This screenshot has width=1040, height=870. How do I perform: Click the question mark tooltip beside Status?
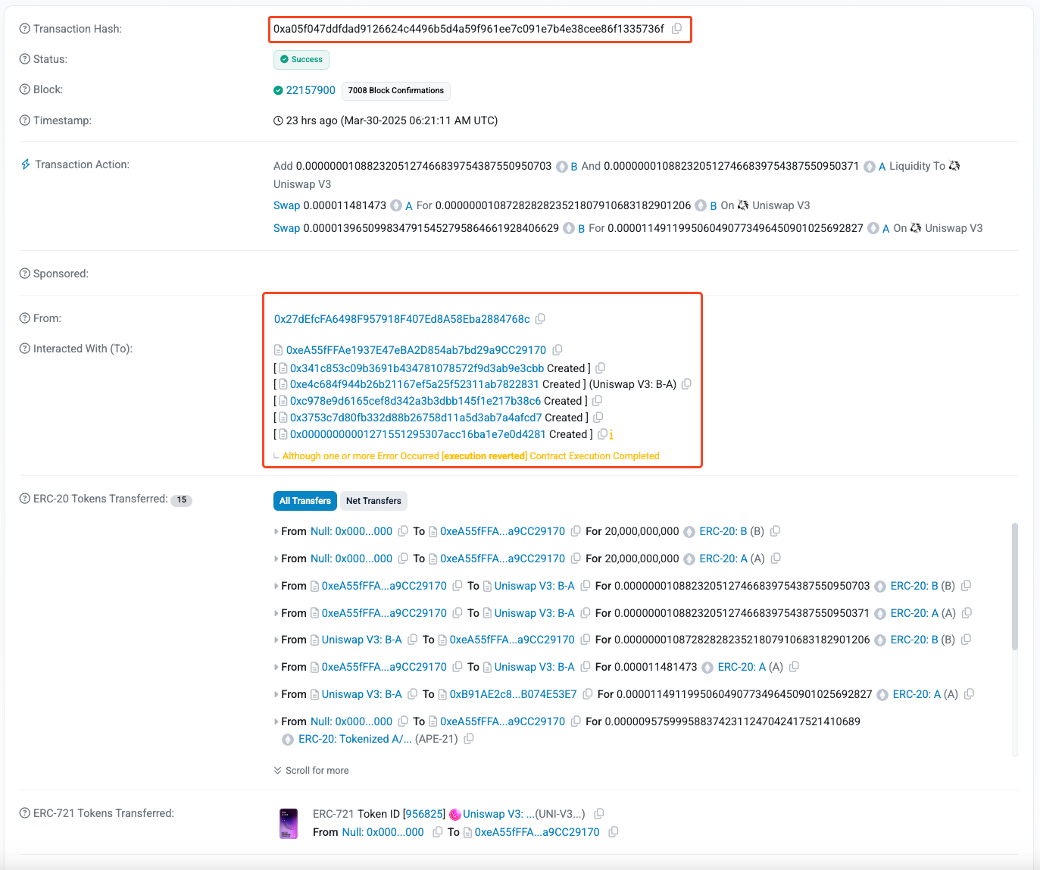23,58
